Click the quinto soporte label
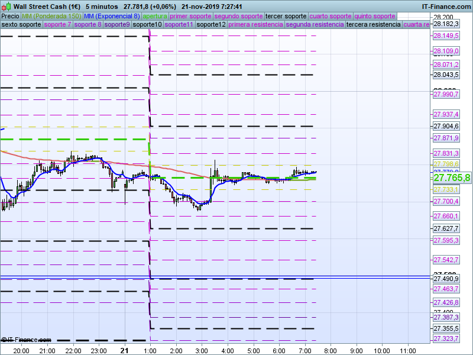 [x=375, y=16]
